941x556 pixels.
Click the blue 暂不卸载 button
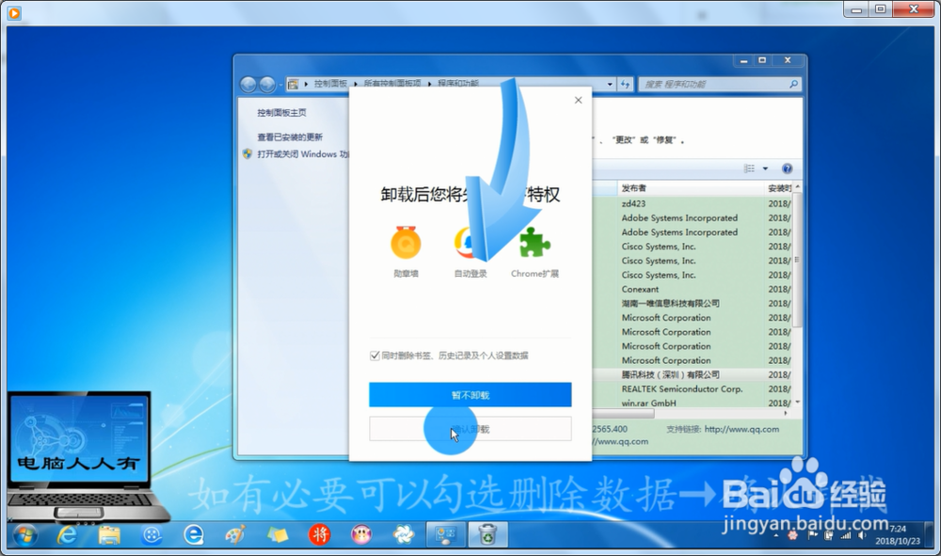point(470,395)
